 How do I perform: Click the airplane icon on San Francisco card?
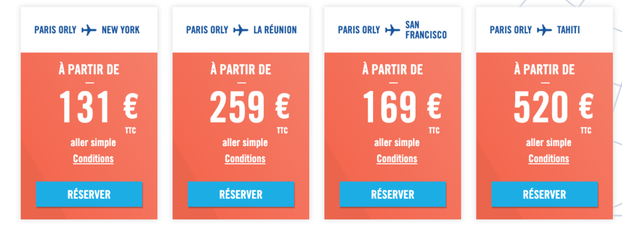[393, 30]
